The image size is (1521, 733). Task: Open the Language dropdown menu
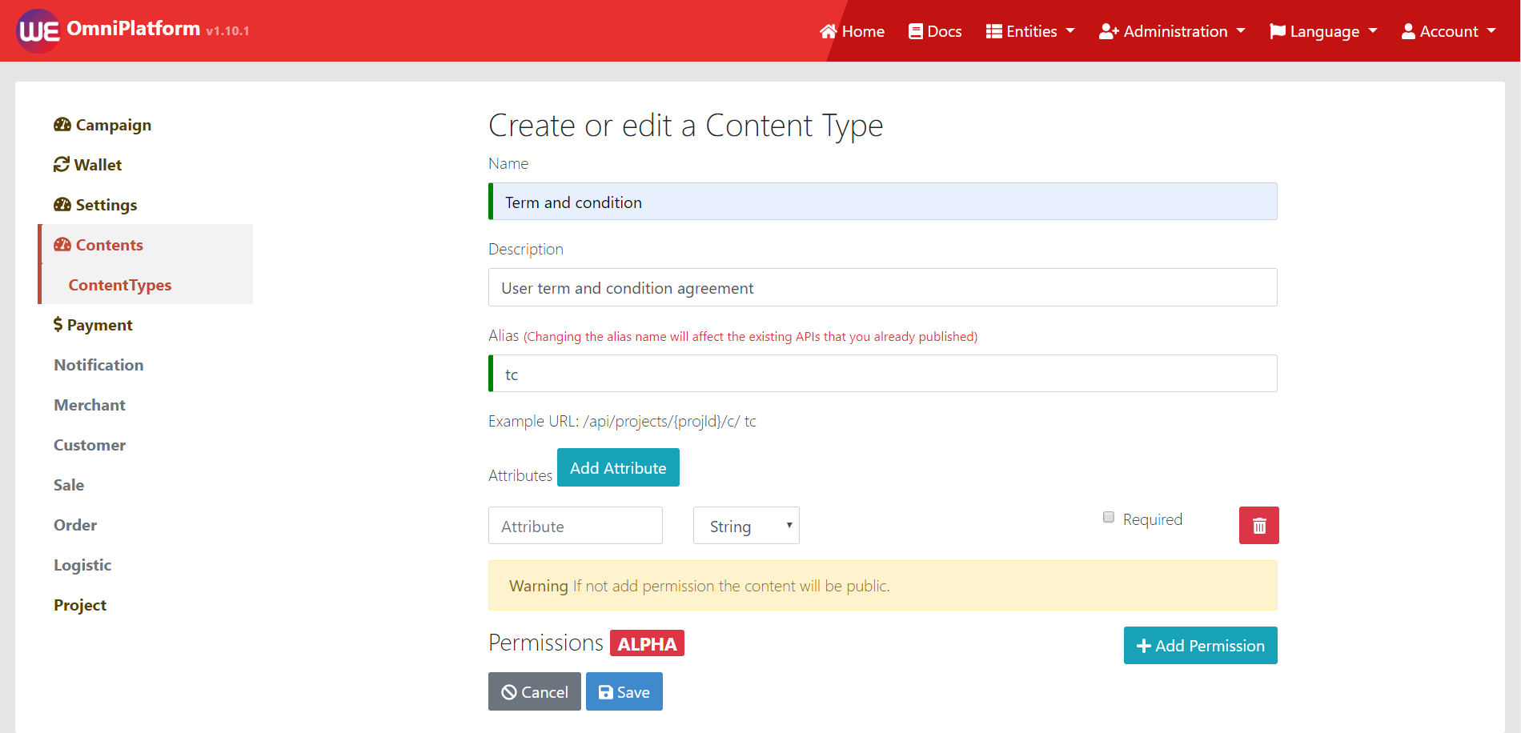1323,31
